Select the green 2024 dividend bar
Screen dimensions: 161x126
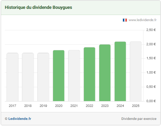point(120,72)
